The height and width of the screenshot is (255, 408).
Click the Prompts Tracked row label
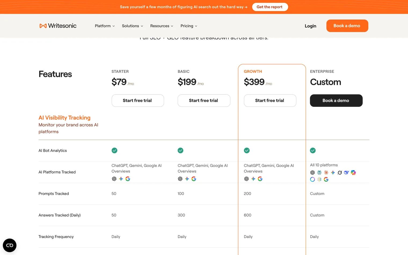pos(54,194)
